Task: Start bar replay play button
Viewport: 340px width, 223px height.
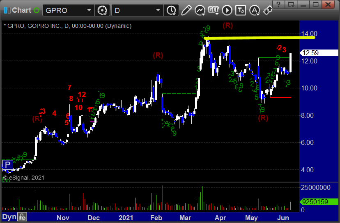Action: (x=227, y=10)
